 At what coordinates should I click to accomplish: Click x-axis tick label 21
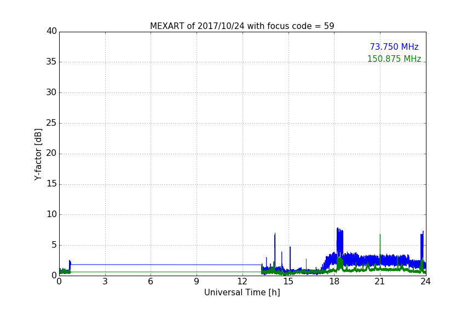pos(380,282)
